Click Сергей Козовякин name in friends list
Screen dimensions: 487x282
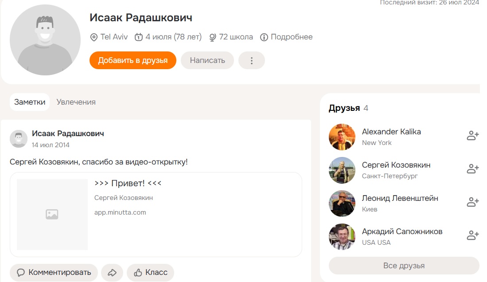(396, 165)
